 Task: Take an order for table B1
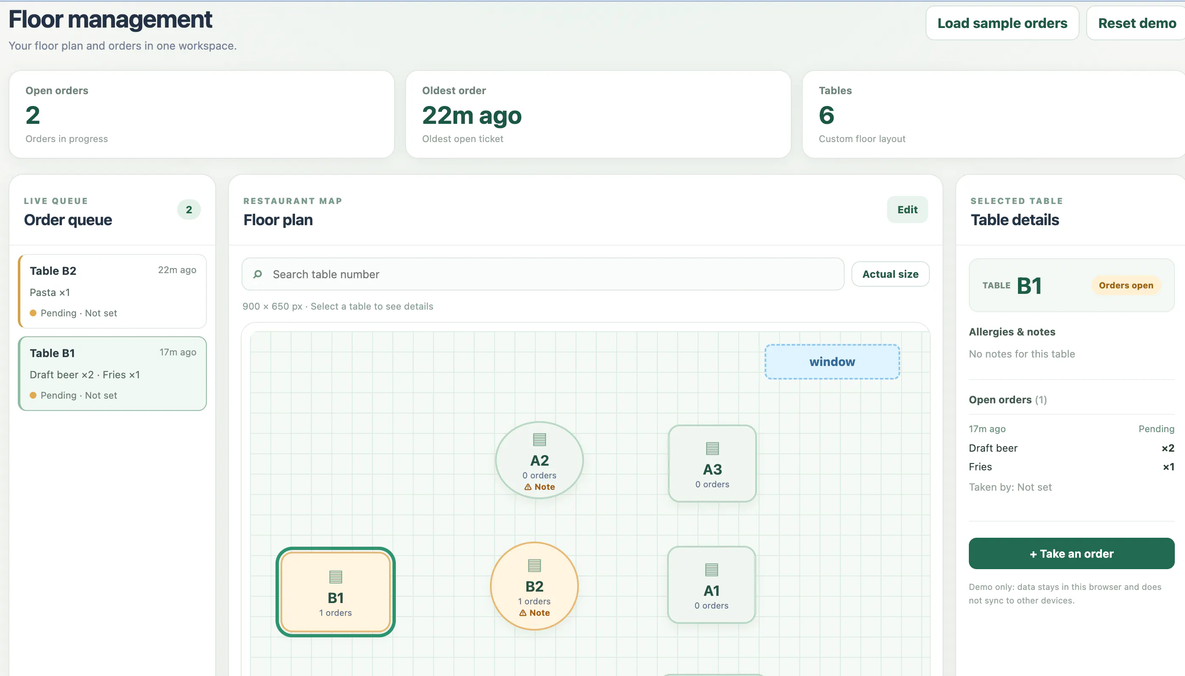[1071, 553]
